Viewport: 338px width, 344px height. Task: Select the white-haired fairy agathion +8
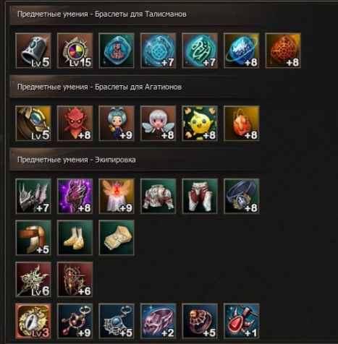[x=159, y=124]
